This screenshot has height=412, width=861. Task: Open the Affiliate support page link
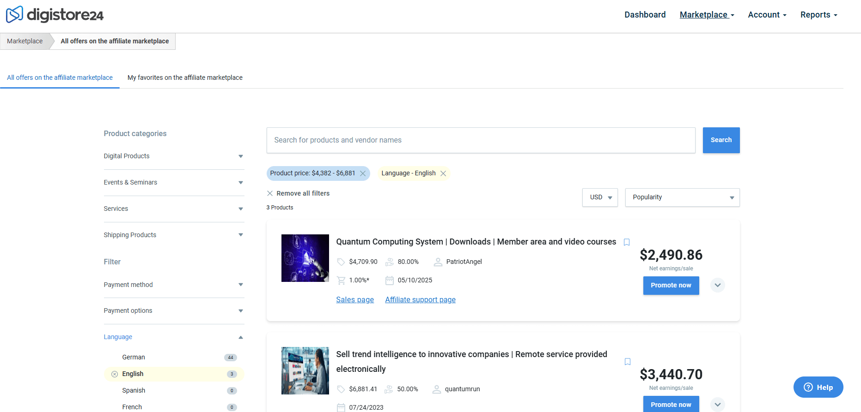coord(420,300)
